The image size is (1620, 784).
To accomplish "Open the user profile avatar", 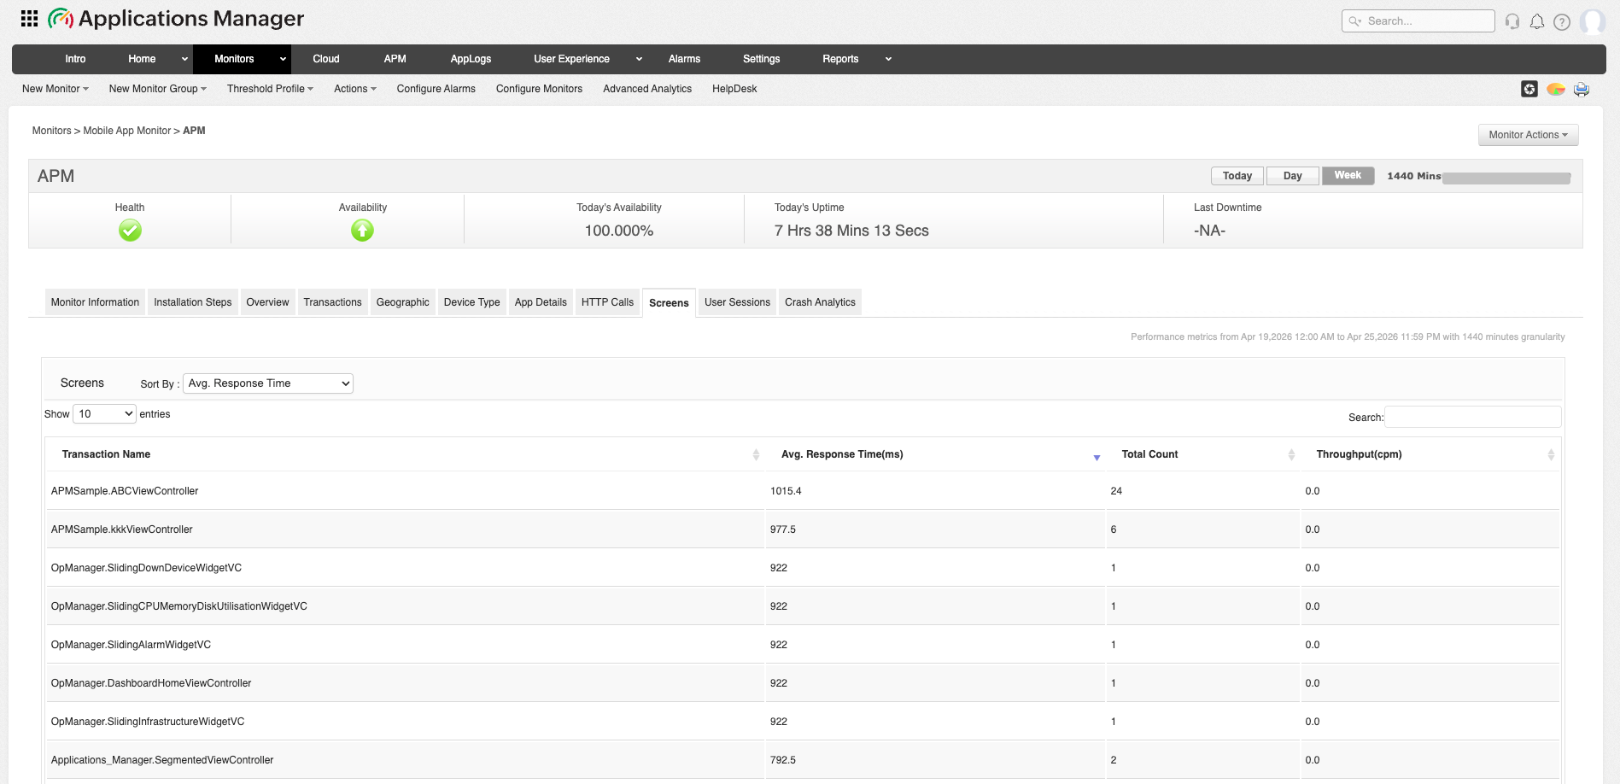I will 1593,21.
